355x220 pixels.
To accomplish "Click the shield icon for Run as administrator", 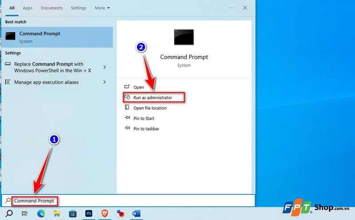I will point(127,97).
